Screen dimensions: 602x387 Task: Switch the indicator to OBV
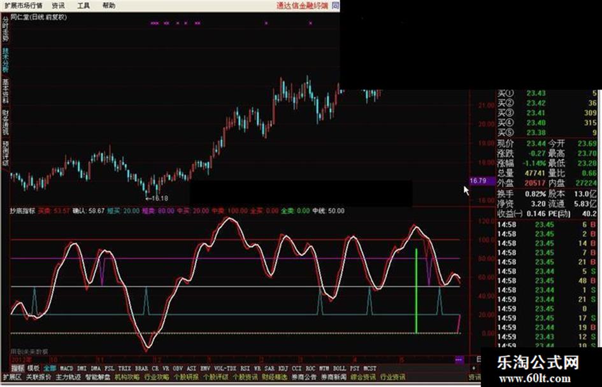click(177, 368)
